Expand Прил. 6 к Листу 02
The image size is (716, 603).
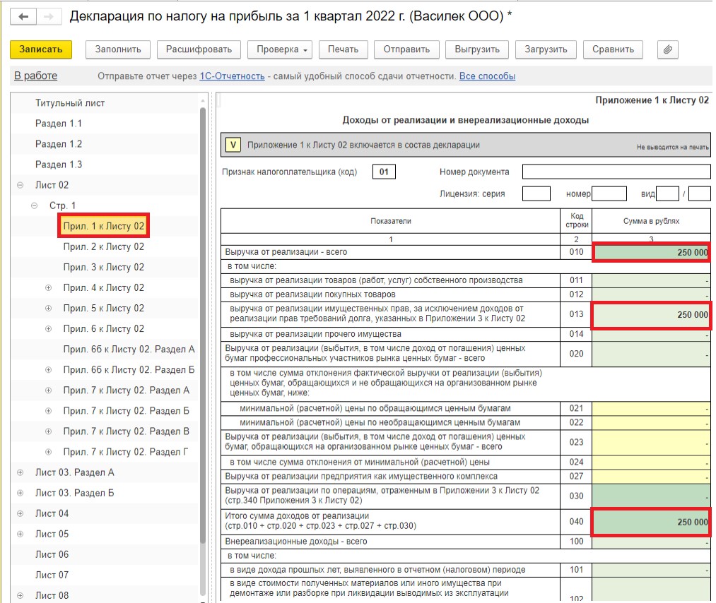[48, 329]
